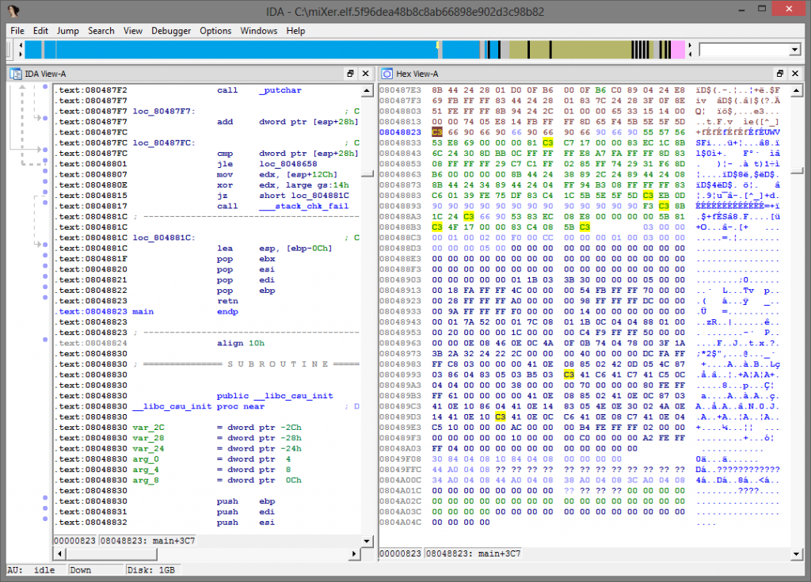Close the Hex View-A panel
811x582 pixels.
795,74
